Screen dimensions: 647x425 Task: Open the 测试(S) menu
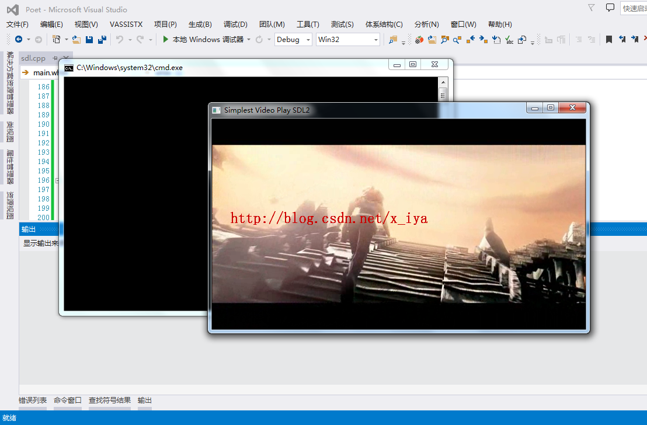(342, 25)
